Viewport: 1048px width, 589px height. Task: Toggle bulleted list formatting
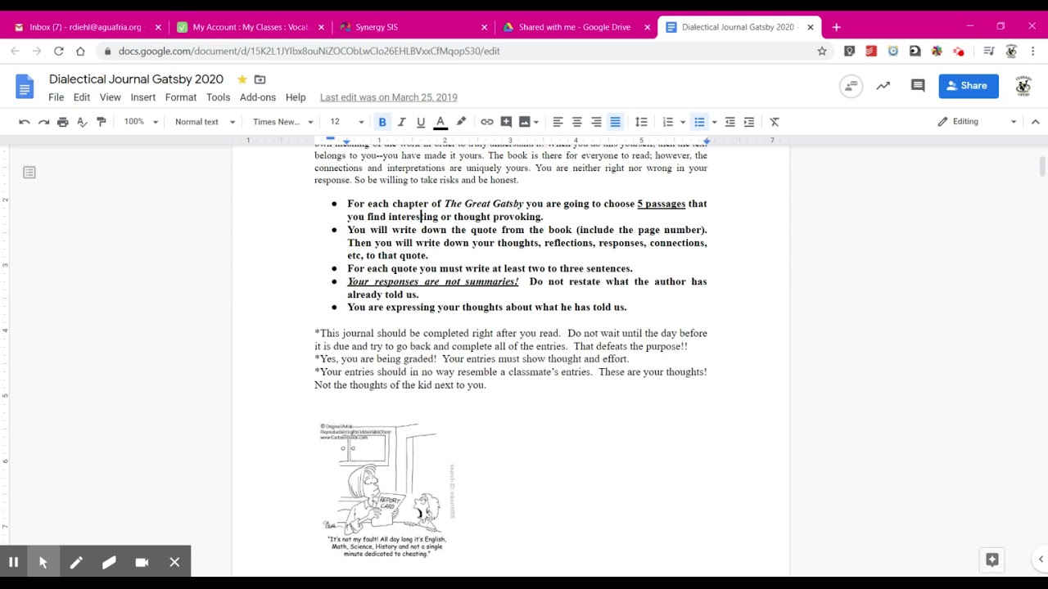[699, 122]
